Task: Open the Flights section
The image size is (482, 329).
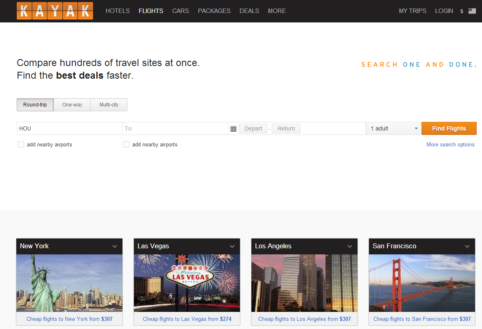Action: (x=151, y=11)
